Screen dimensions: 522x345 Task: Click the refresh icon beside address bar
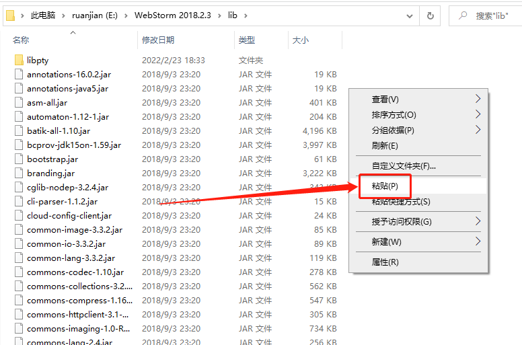430,15
